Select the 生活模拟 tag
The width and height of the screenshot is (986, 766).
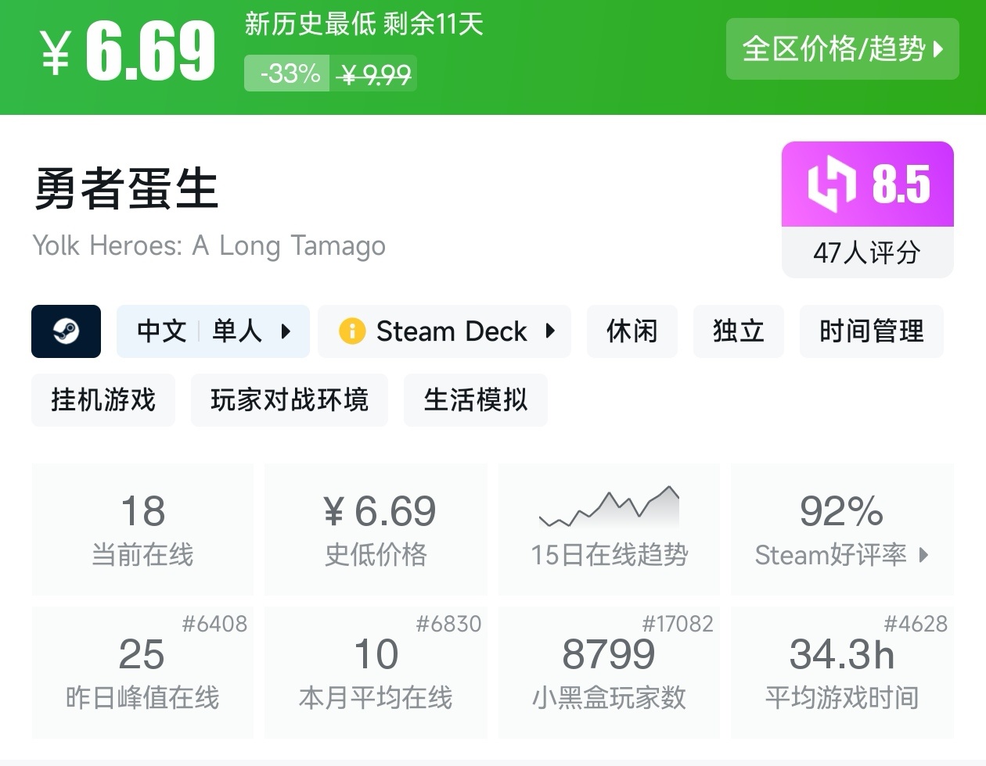pos(475,400)
